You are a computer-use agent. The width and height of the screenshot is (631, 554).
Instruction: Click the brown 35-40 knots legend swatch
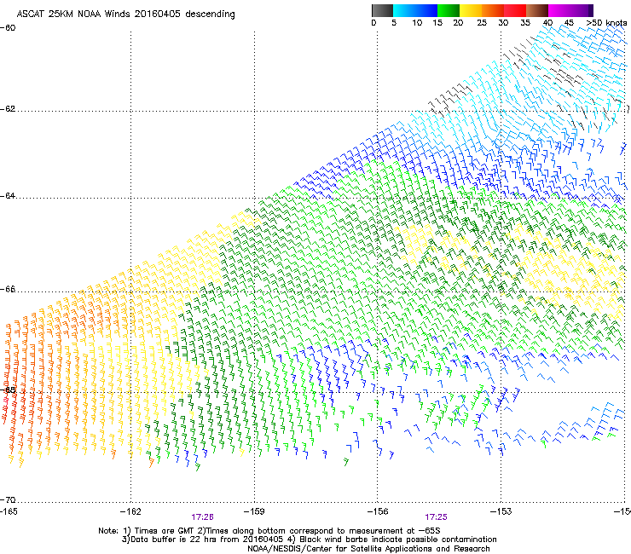pos(537,10)
